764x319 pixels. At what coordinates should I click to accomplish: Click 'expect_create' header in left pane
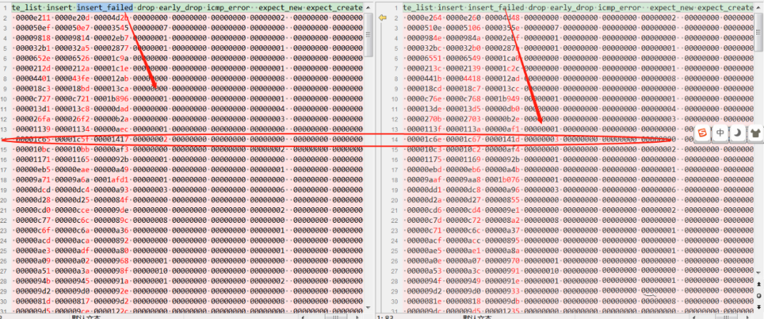(x=334, y=8)
